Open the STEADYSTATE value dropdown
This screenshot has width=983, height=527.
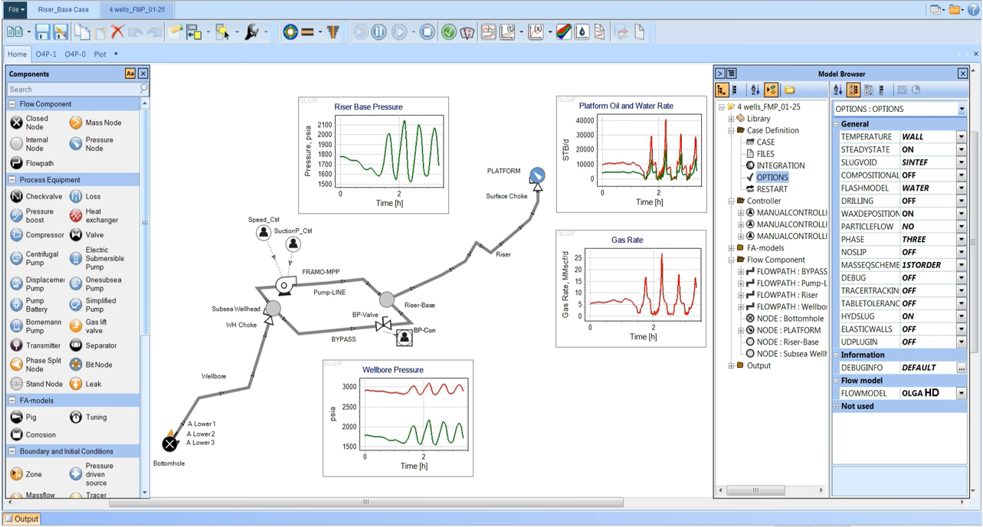[x=961, y=150]
